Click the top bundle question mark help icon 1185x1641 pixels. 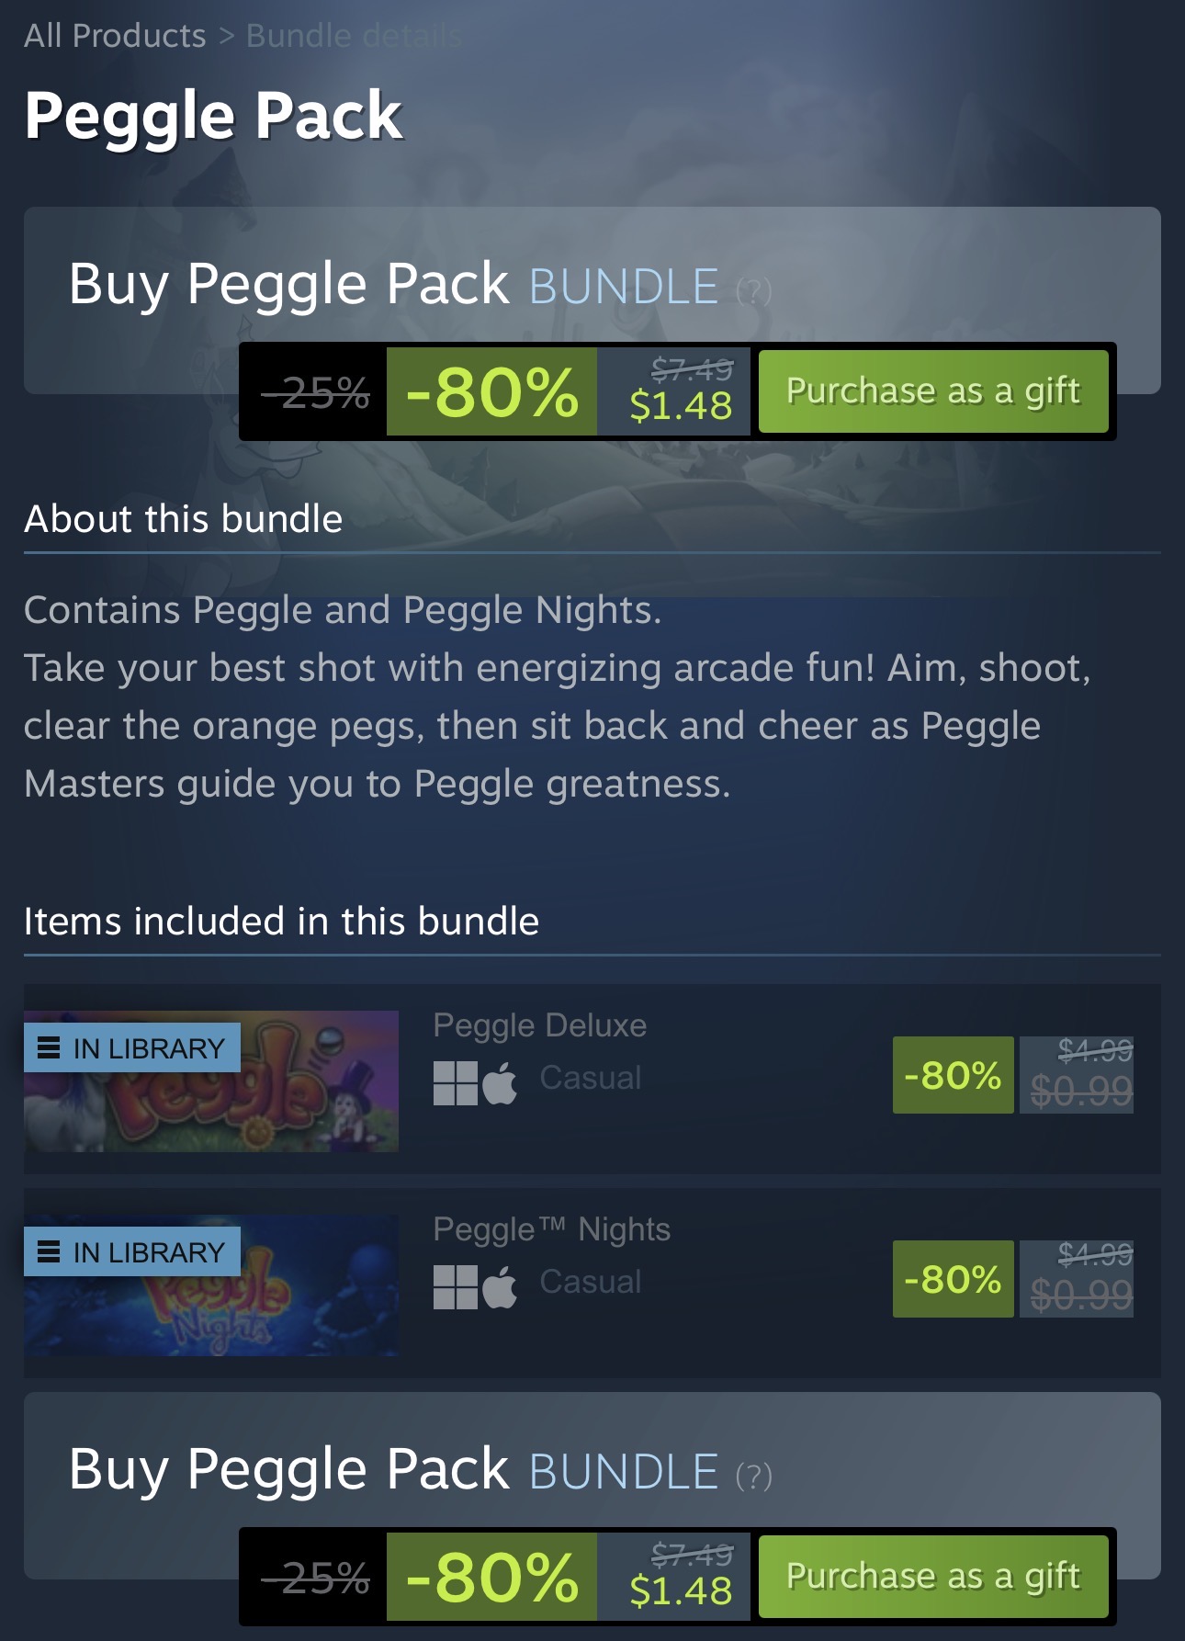[754, 291]
